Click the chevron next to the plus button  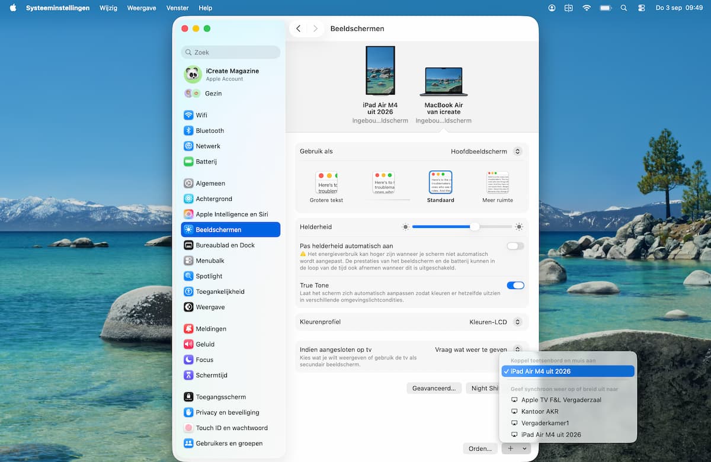point(525,448)
